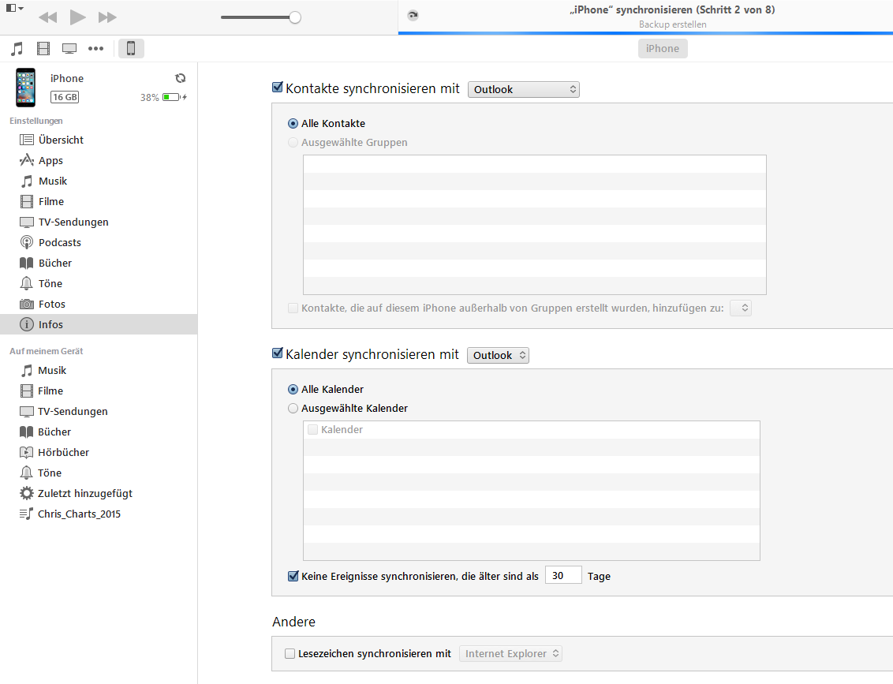Click the sync icon beside iPhone name
Viewport: 893px width, 684px height.
181,78
